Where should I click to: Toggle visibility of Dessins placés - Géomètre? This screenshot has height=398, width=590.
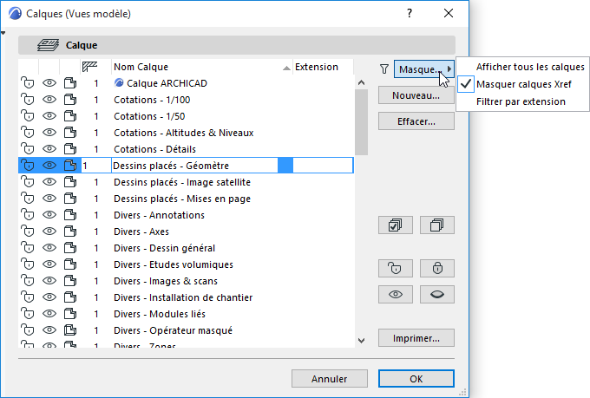point(49,166)
